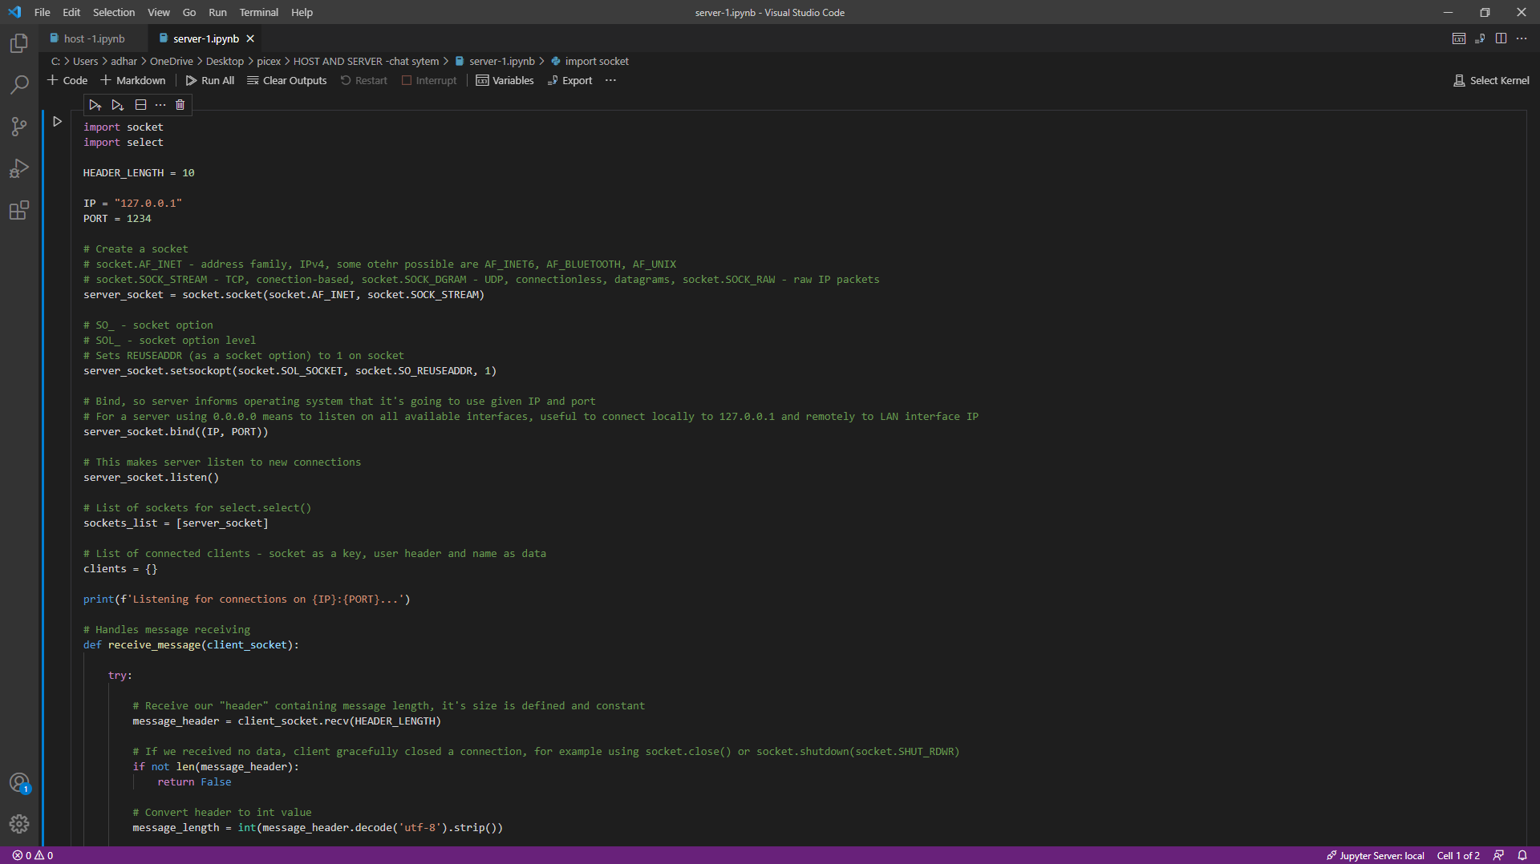The height and width of the screenshot is (864, 1540).
Task: Click the variables icon at editor top right
Action: coord(1459,38)
